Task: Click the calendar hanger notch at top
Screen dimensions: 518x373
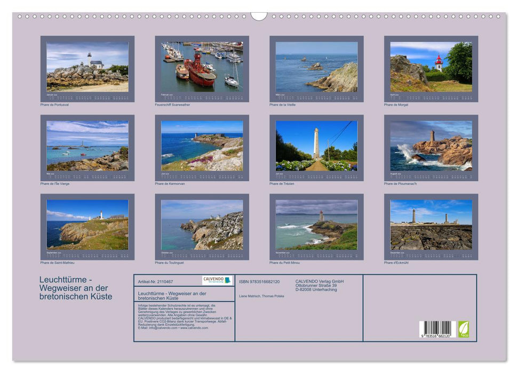Action: [259, 16]
